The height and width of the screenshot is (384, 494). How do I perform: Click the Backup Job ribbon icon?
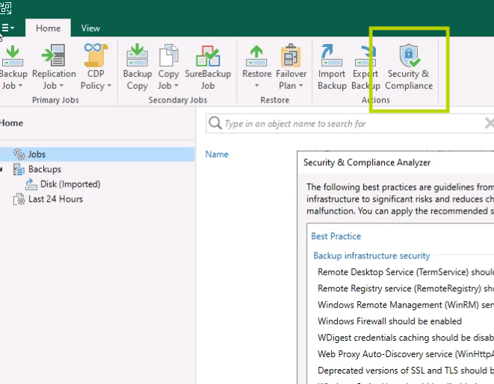[12, 56]
